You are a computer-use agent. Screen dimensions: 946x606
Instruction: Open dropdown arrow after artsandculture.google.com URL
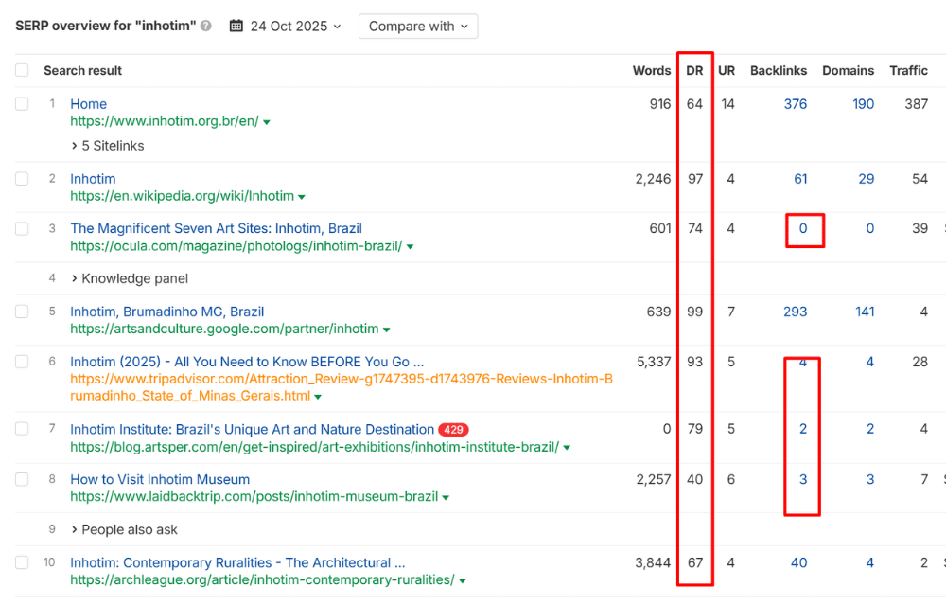(x=387, y=330)
